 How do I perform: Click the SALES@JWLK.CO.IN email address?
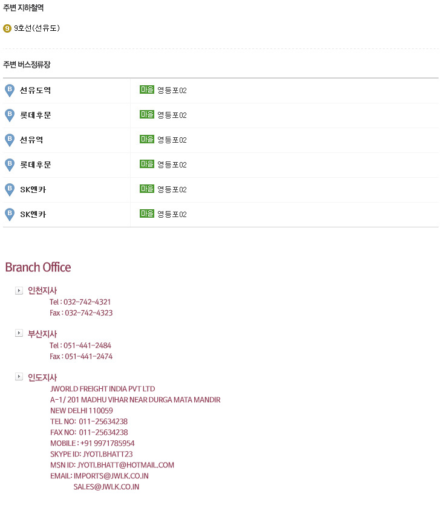click(106, 487)
